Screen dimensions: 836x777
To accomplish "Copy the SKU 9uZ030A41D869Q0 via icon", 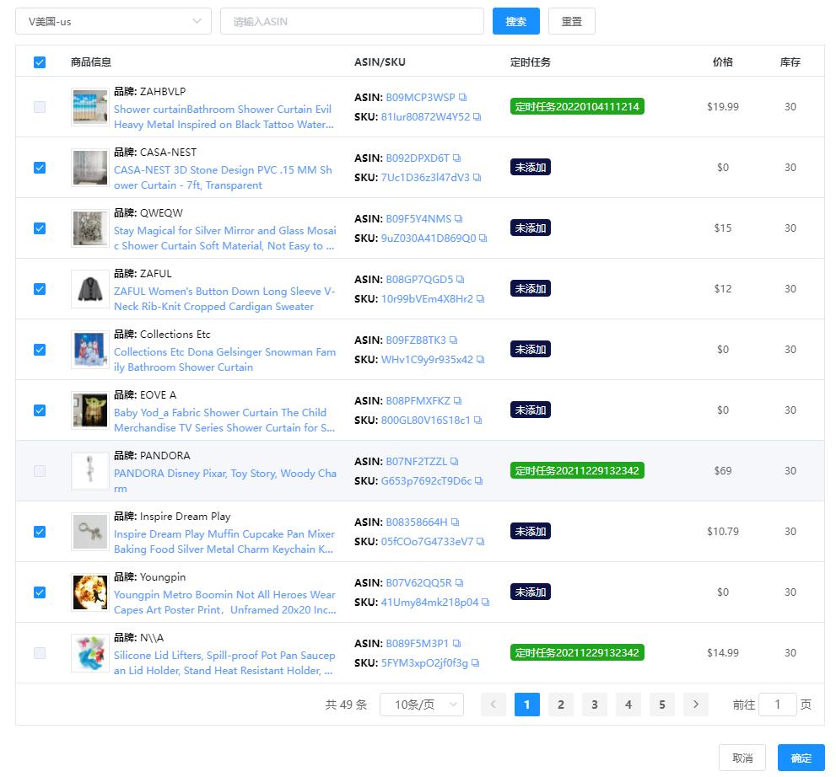I will pyautogui.click(x=483, y=238).
